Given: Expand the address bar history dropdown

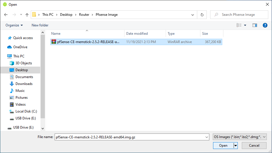Looking at the screenshot, I should pos(193,15).
